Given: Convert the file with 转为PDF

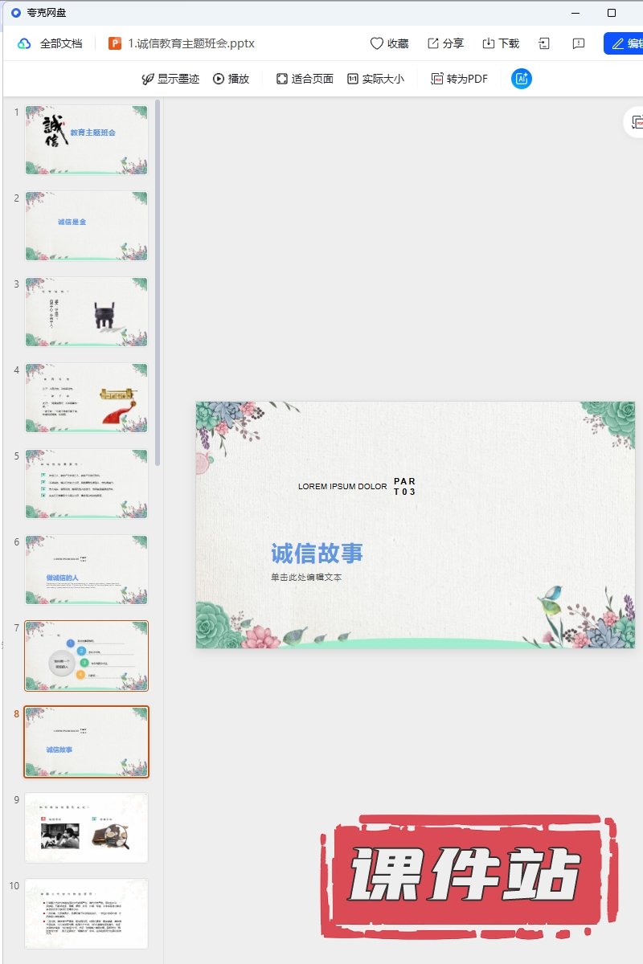Looking at the screenshot, I should pos(459,79).
